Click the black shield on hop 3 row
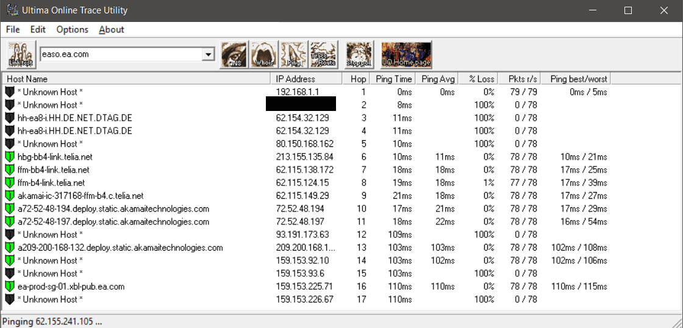The image size is (683, 328). pos(10,118)
